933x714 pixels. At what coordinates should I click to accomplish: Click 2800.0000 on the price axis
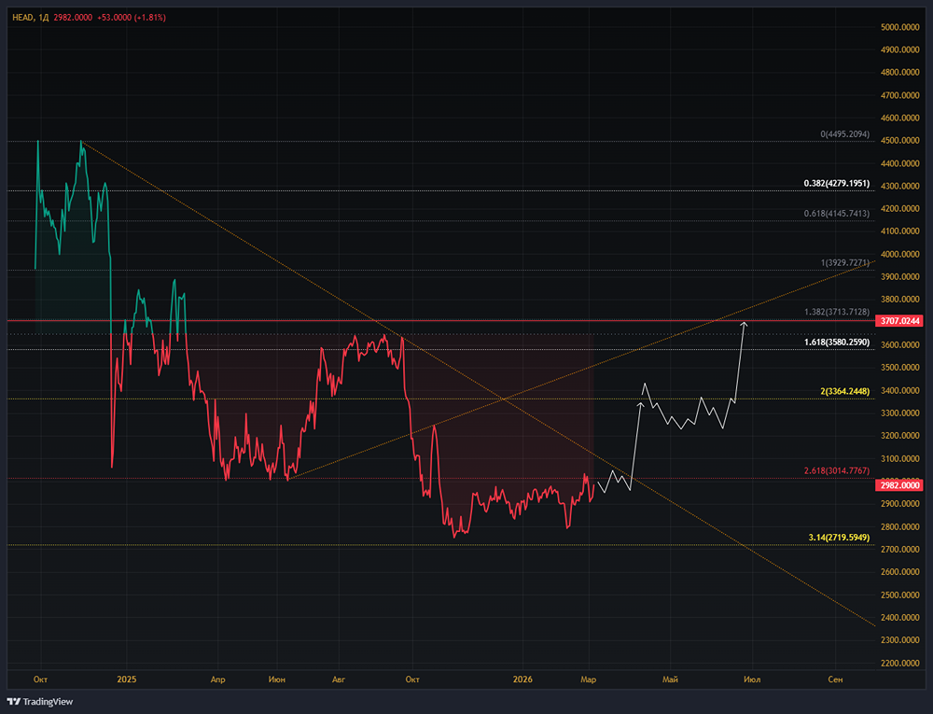point(900,527)
